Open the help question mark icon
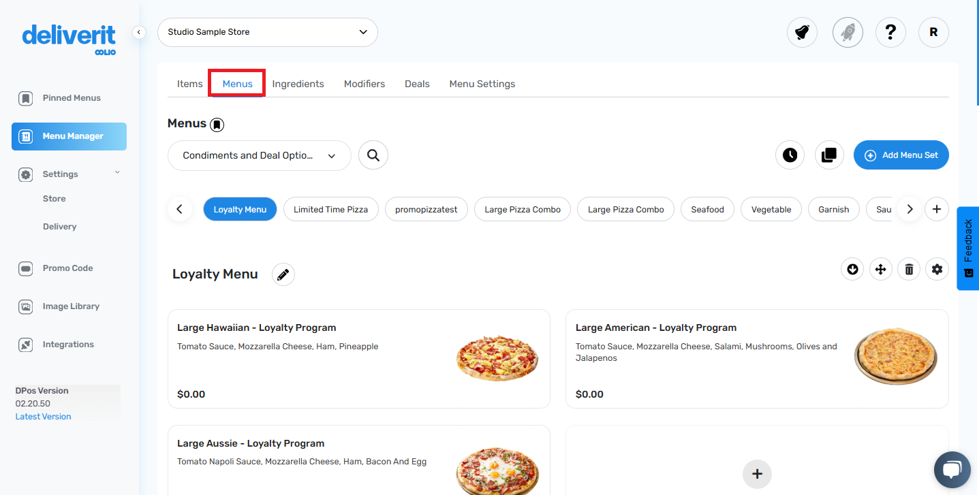The height and width of the screenshot is (495, 979). coord(890,32)
